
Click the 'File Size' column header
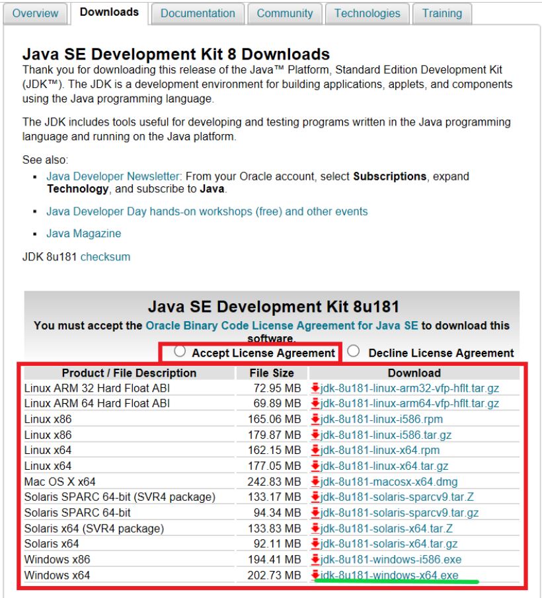coord(272,373)
